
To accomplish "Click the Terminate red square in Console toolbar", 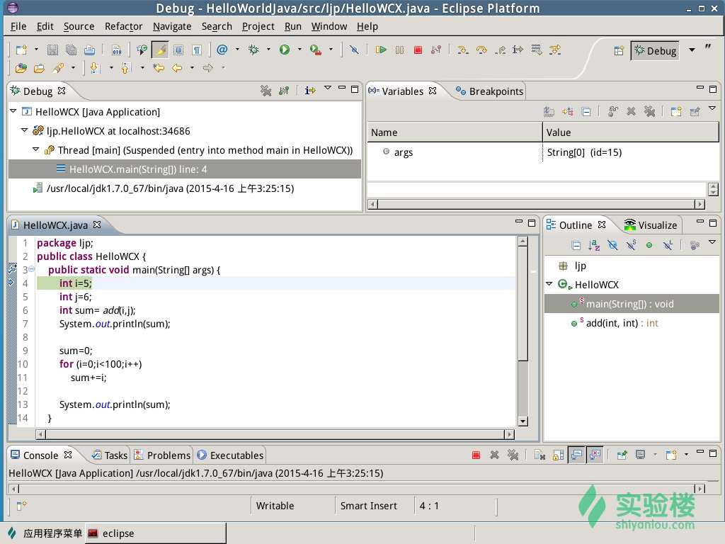I will coord(476,455).
